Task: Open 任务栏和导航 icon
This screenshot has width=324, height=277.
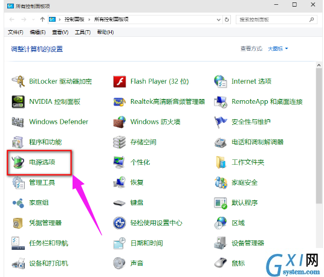Action: 18,243
